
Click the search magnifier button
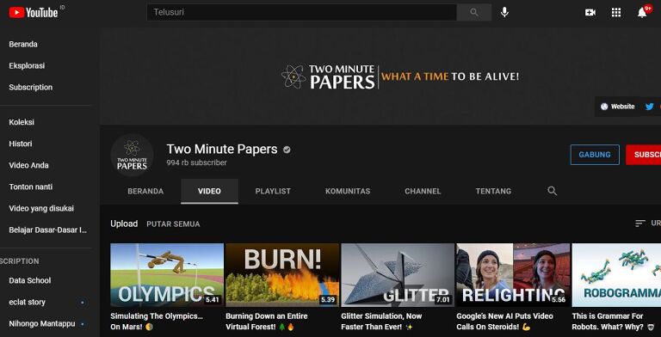pos(474,13)
